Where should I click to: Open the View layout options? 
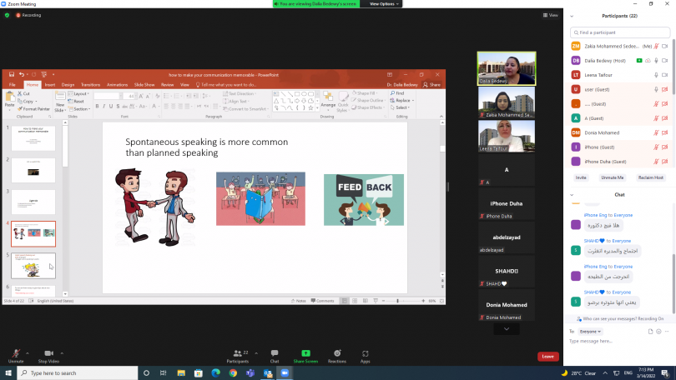(x=549, y=15)
